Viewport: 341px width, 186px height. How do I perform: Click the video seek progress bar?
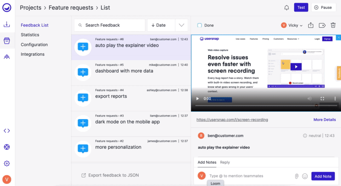(266, 105)
